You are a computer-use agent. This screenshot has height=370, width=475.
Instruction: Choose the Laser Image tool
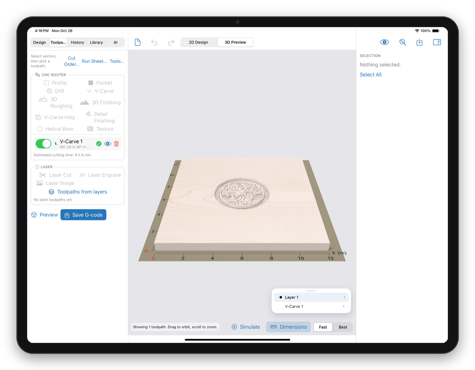(55, 183)
